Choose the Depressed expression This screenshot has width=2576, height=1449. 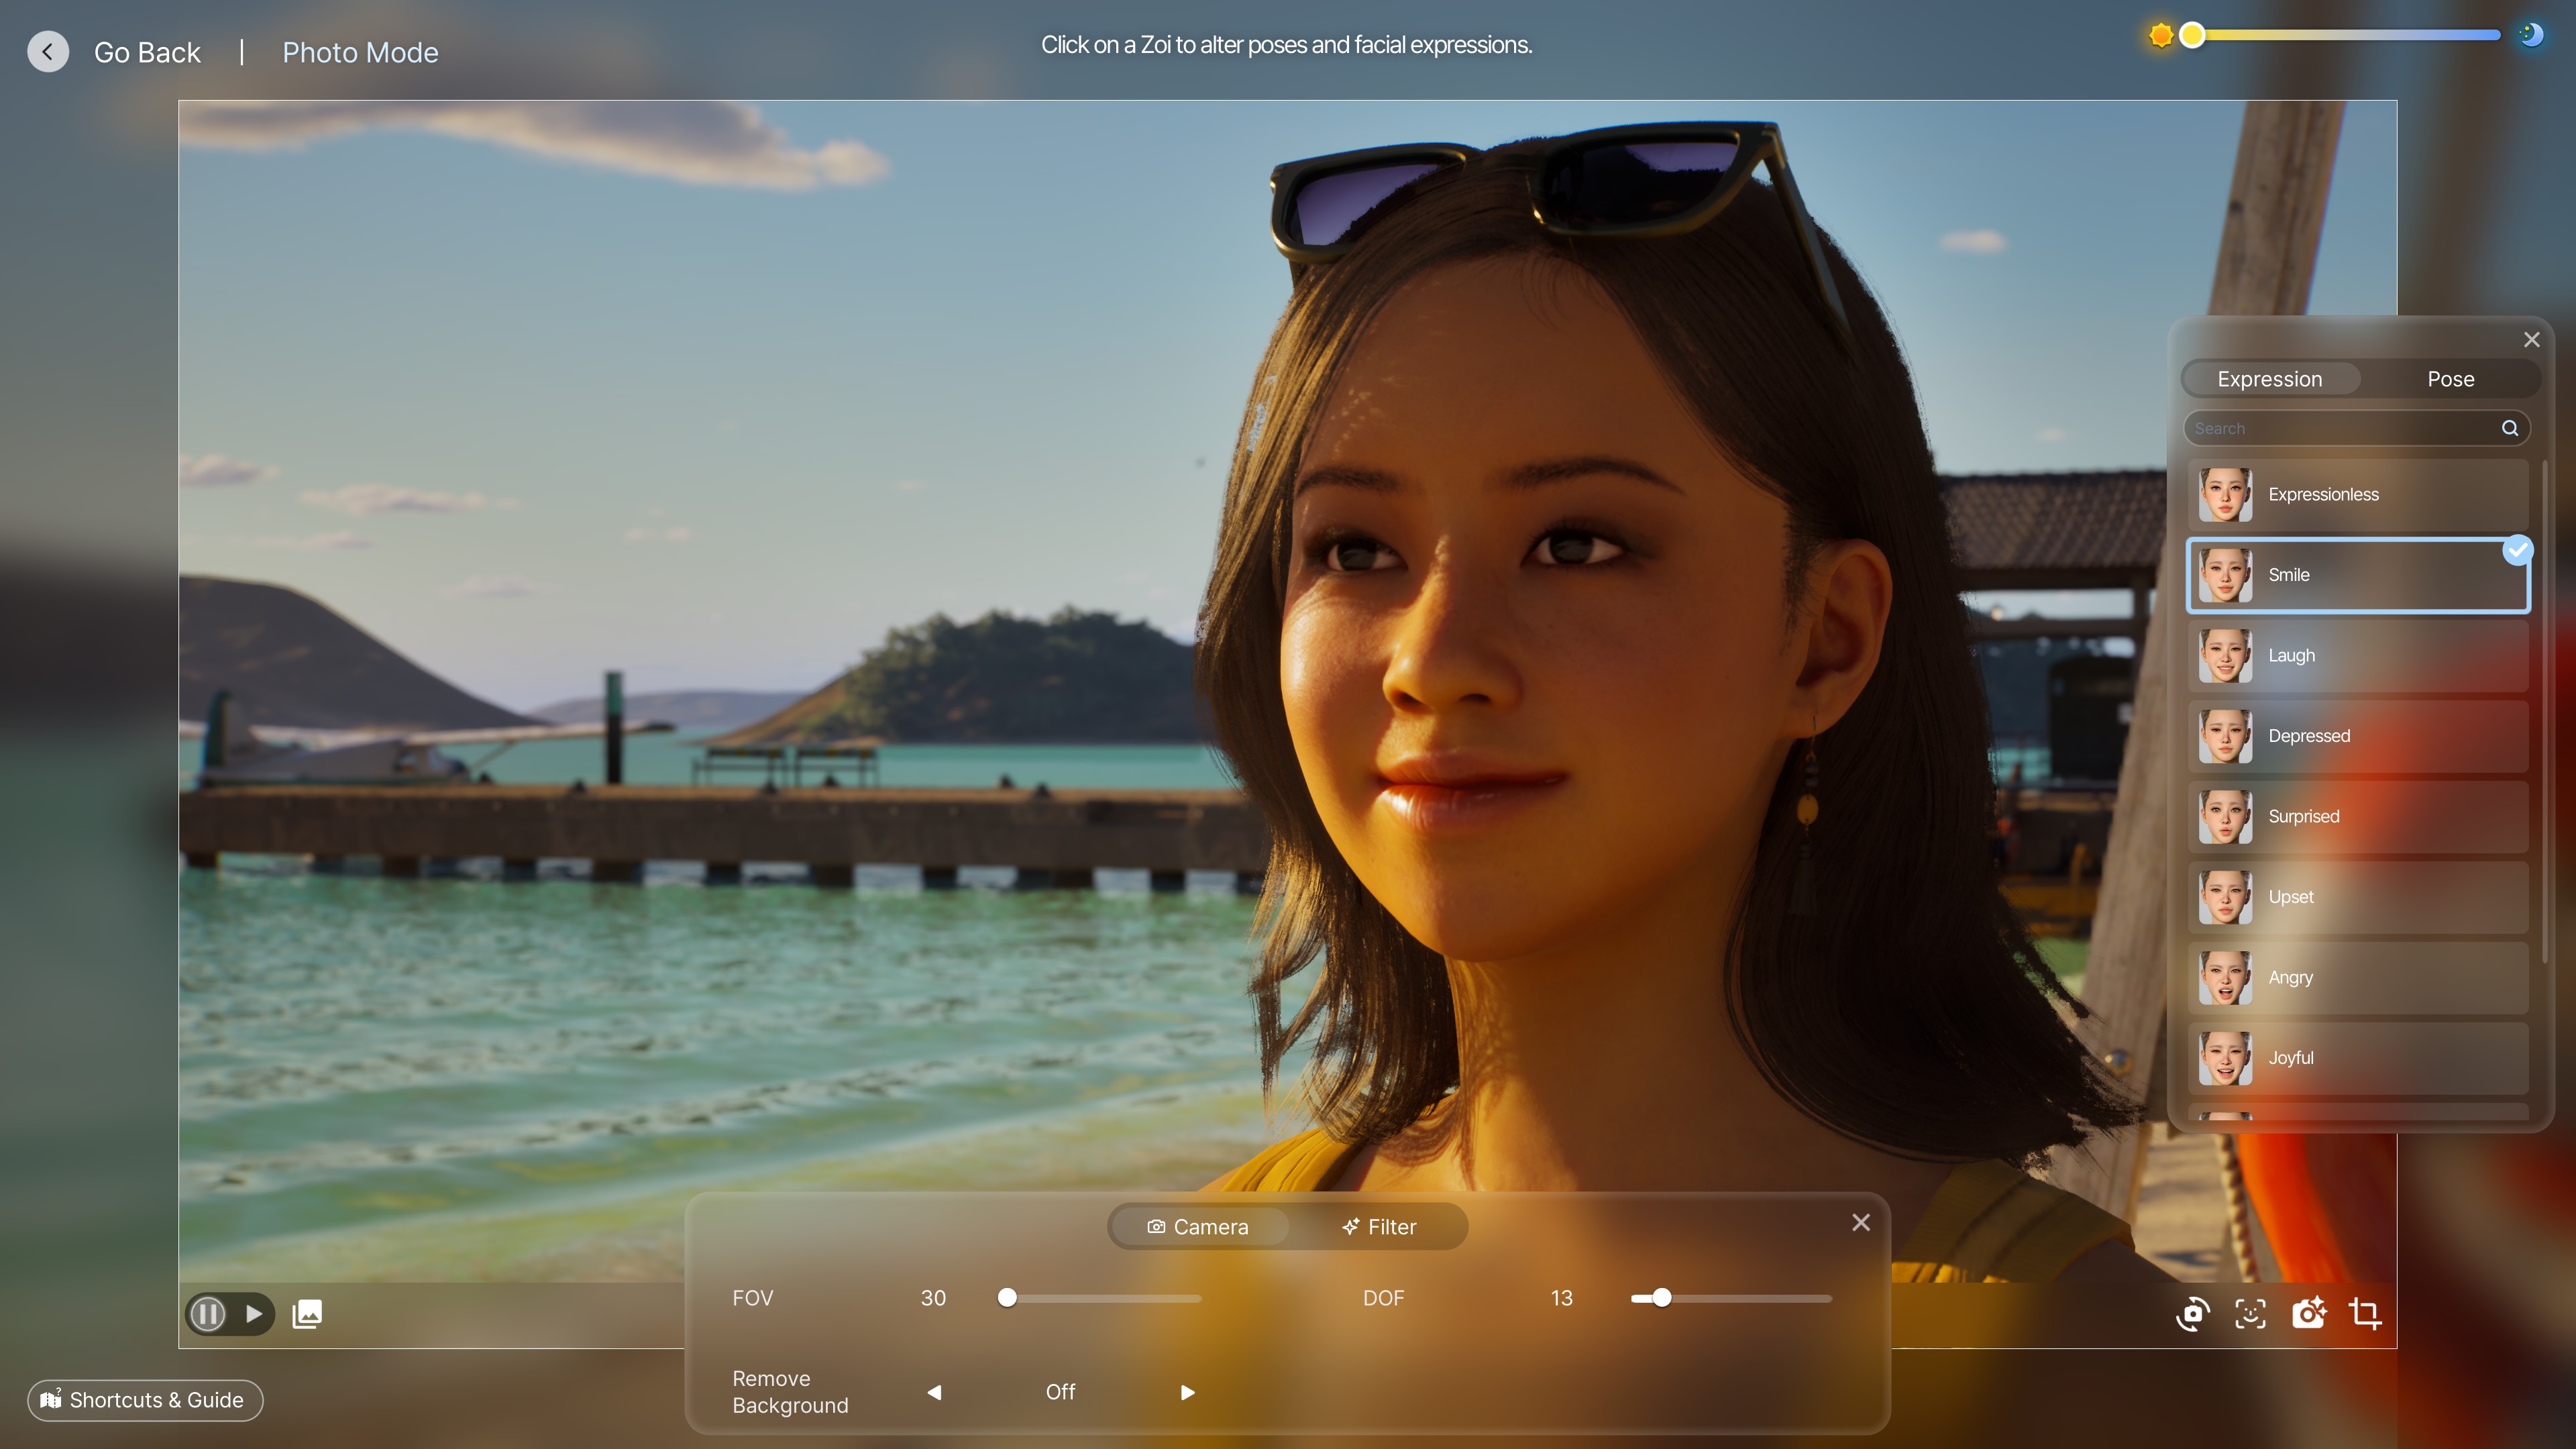click(x=2358, y=736)
